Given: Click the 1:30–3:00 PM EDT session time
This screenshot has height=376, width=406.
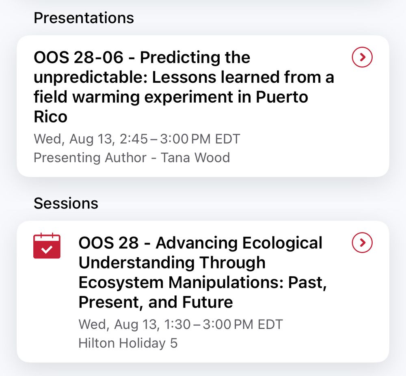Looking at the screenshot, I should [224, 324].
